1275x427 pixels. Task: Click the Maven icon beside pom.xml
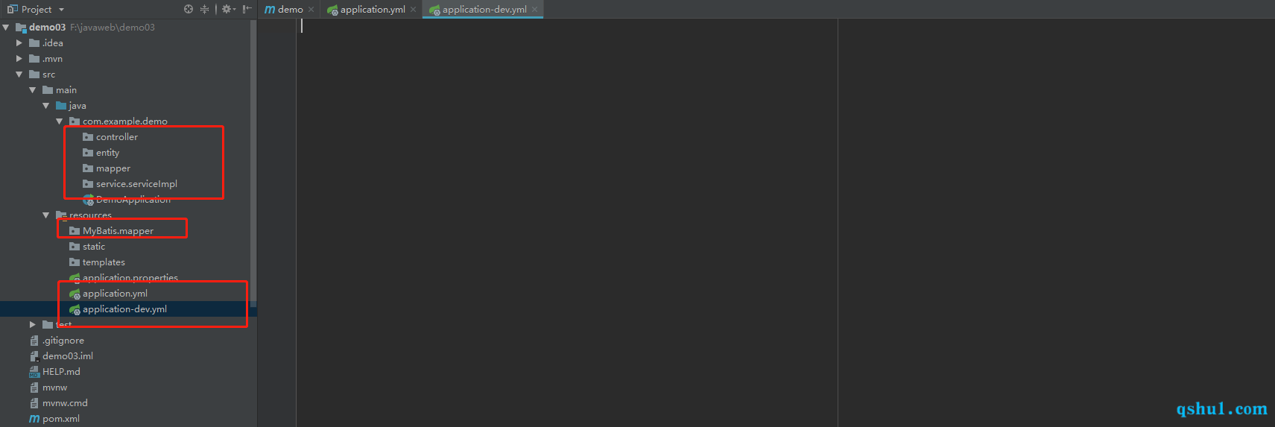pos(34,419)
